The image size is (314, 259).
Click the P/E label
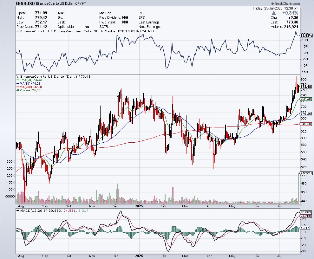pyautogui.click(x=142, y=13)
